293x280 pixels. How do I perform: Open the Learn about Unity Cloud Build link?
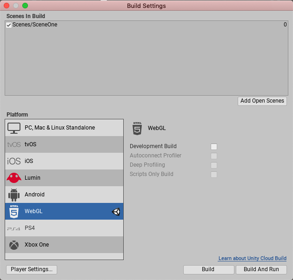[x=252, y=258]
